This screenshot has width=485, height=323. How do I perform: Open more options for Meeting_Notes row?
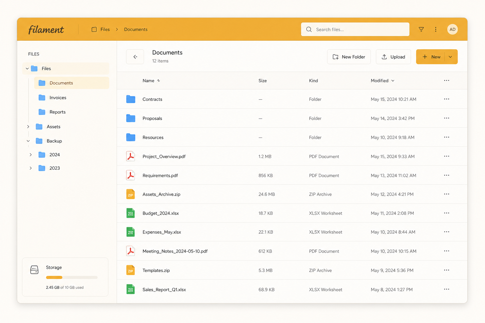pyautogui.click(x=446, y=251)
